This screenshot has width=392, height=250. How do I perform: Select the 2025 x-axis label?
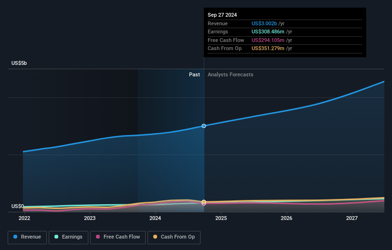point(221,219)
